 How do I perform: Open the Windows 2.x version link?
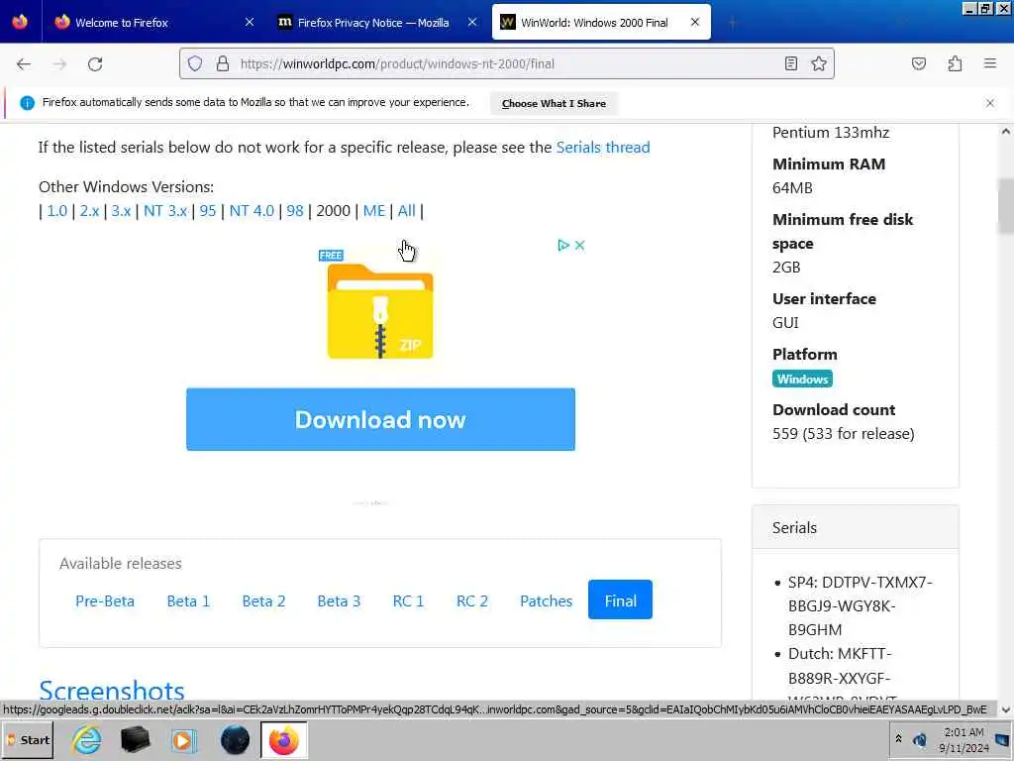pos(89,211)
